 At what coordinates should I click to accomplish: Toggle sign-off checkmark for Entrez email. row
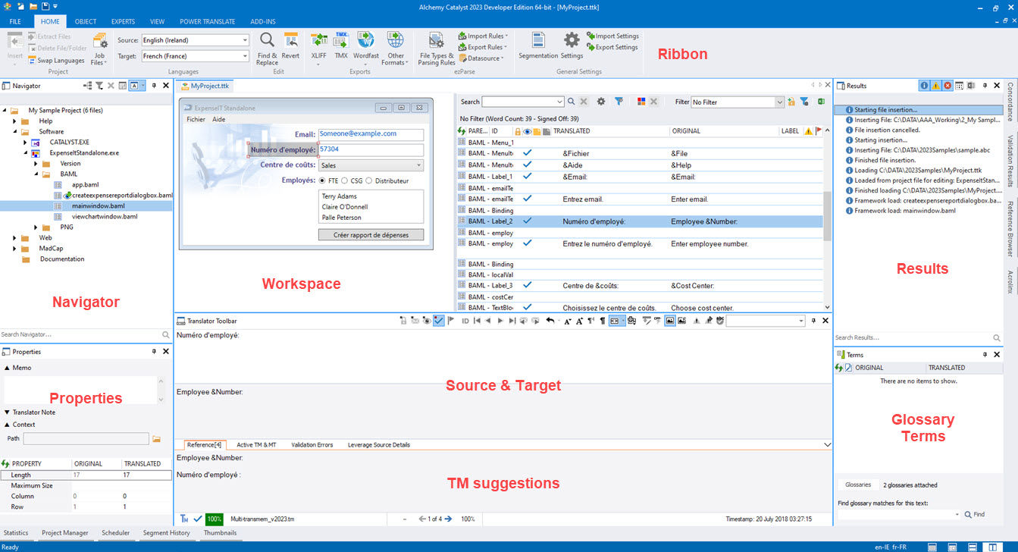click(528, 199)
